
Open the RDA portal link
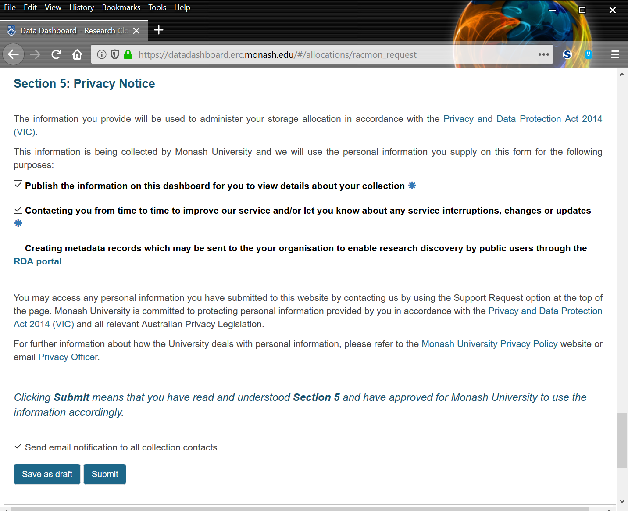pyautogui.click(x=38, y=261)
